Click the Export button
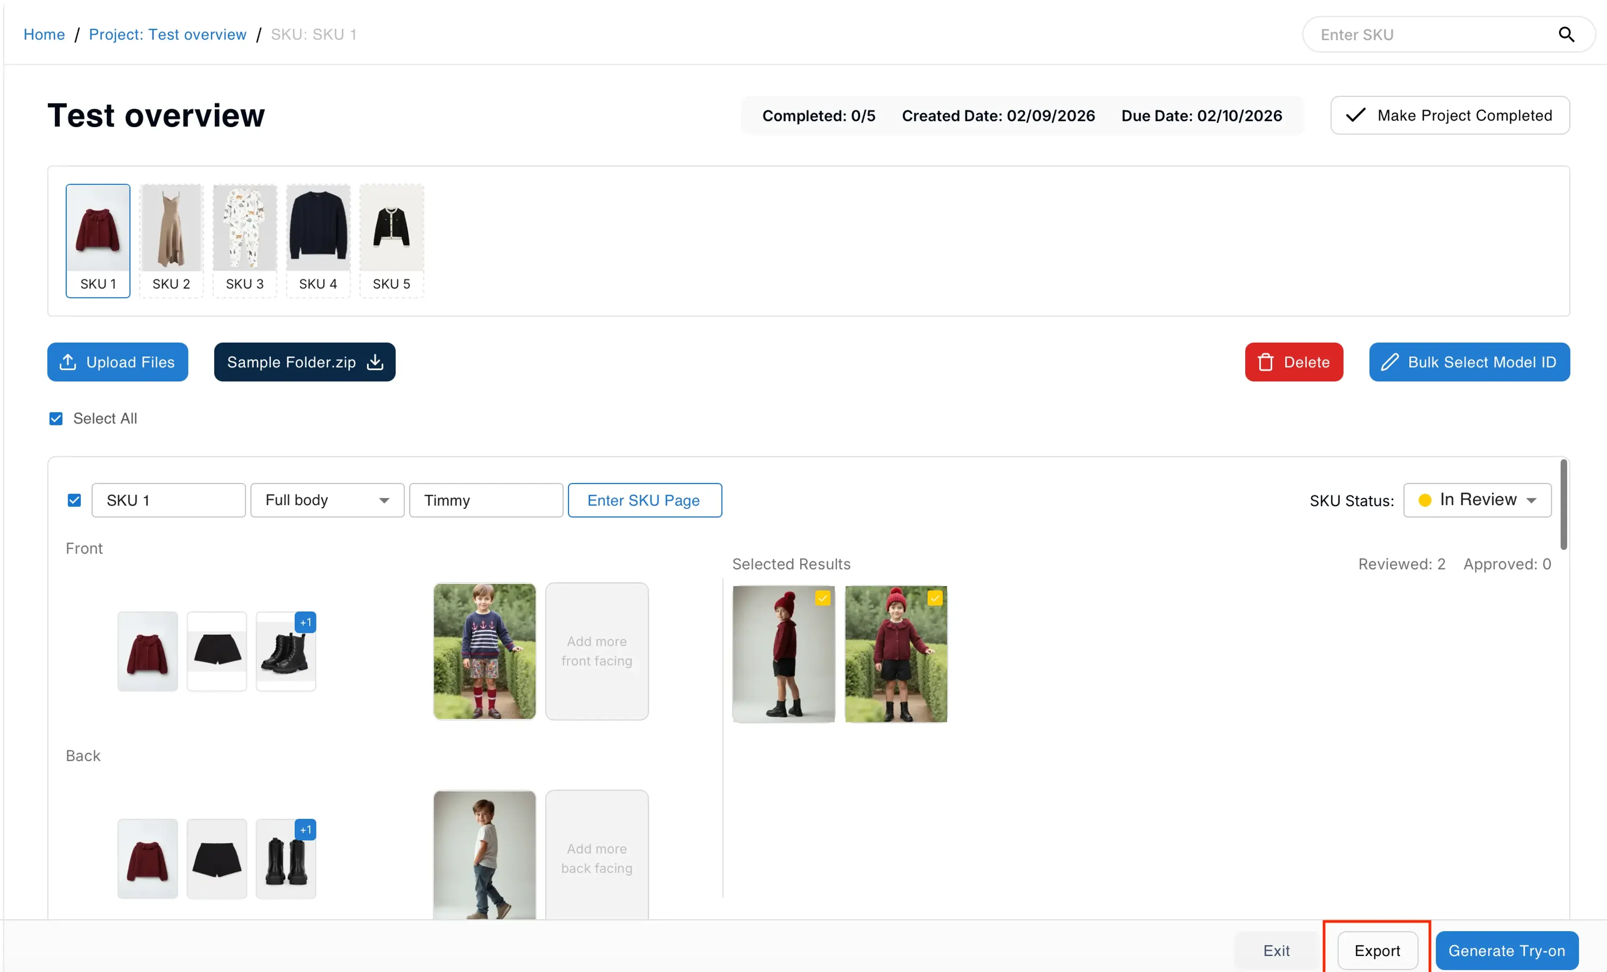 1377,951
